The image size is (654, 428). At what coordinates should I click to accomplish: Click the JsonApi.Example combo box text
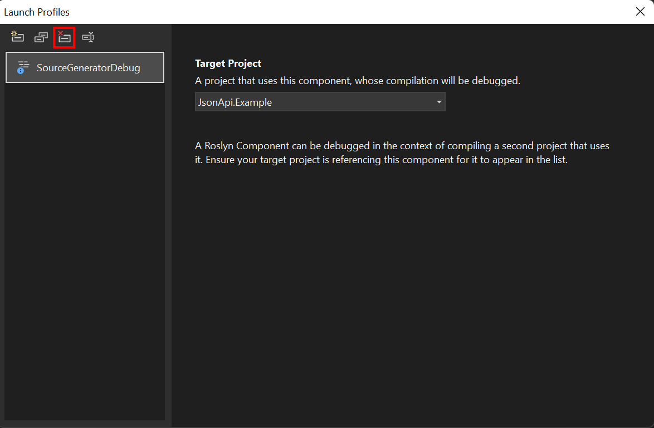(235, 102)
